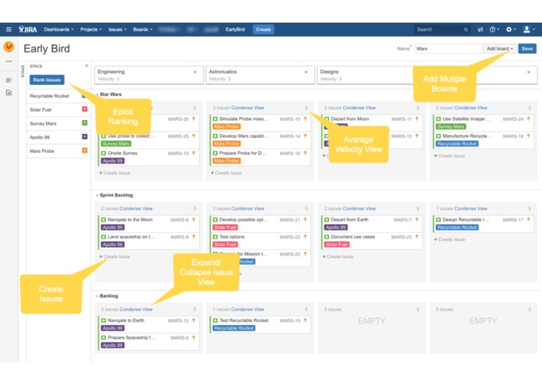542x385 pixels.
Task: Click Condense View in Engineering Backlog column
Action: pos(136,309)
